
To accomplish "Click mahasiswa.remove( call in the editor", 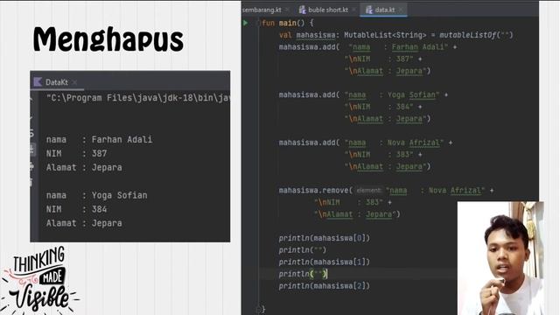I will (x=316, y=191).
